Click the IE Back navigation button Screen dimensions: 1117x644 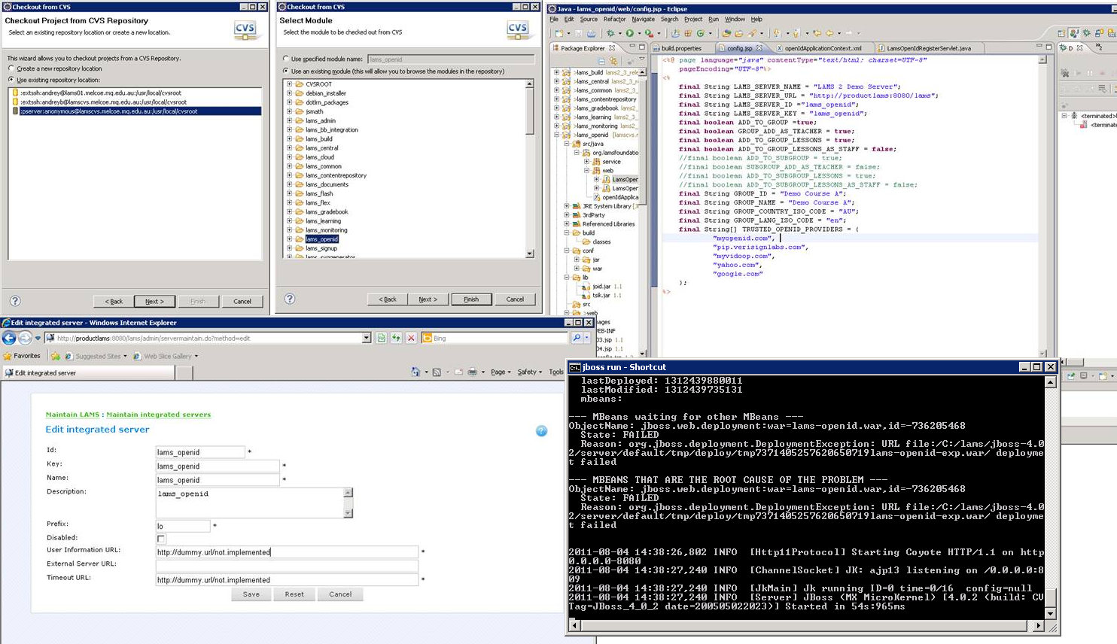click(10, 339)
